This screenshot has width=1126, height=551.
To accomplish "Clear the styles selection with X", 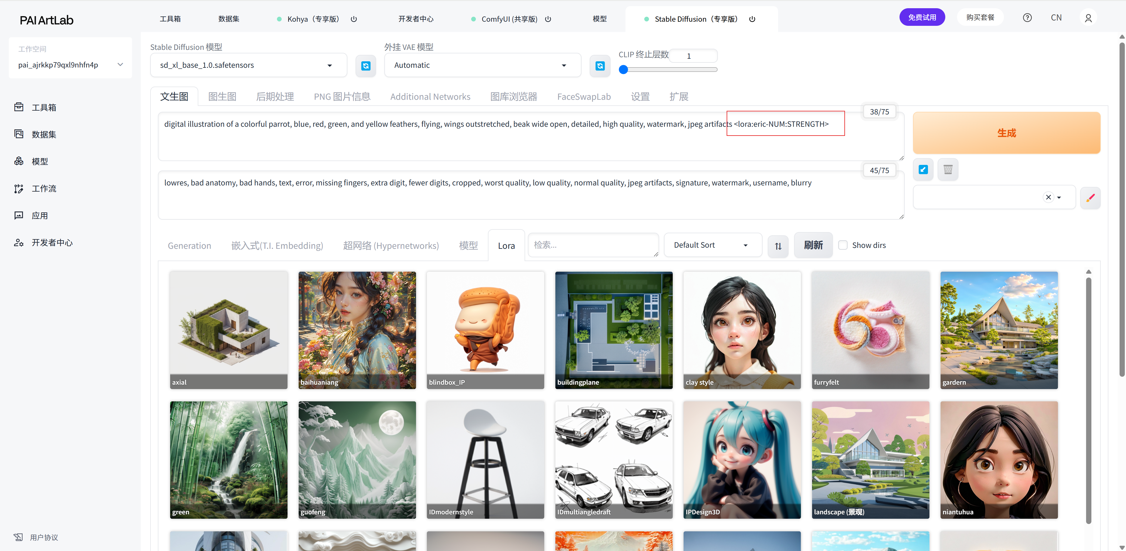I will click(1048, 197).
